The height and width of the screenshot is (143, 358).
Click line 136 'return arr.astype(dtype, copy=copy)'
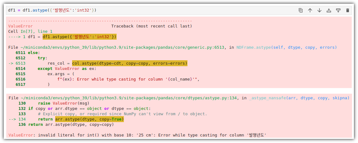click(x=71, y=124)
